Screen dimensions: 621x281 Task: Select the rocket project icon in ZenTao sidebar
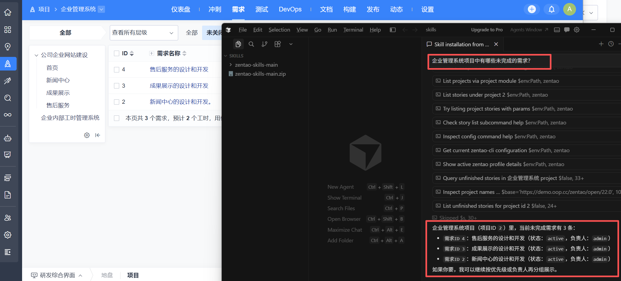point(8,64)
